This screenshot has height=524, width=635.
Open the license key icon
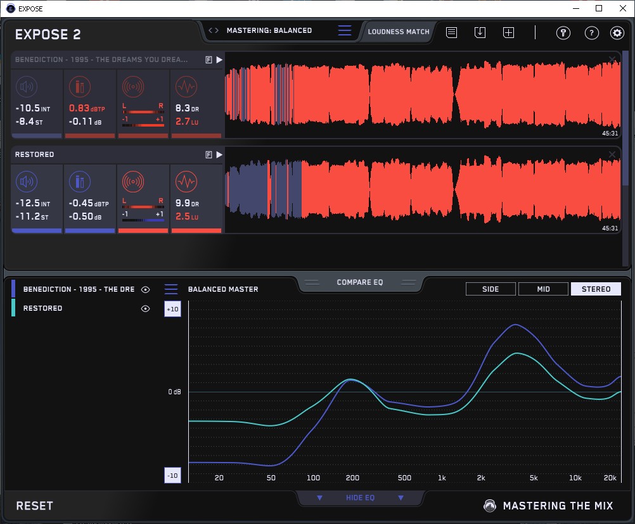coord(563,33)
